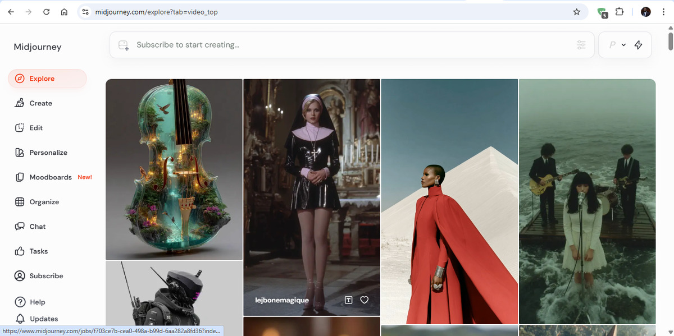The height and width of the screenshot is (336, 674).
Task: Open Moodboards from the sidebar
Action: (51, 177)
